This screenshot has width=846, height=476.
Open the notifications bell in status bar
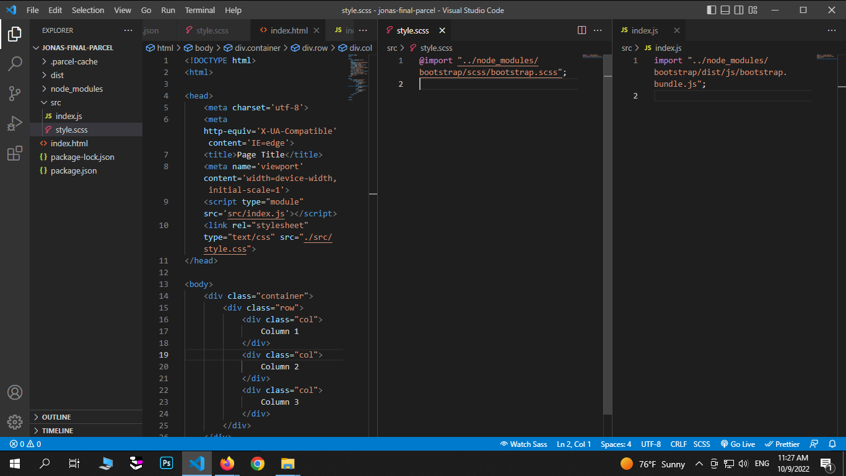pyautogui.click(x=831, y=444)
